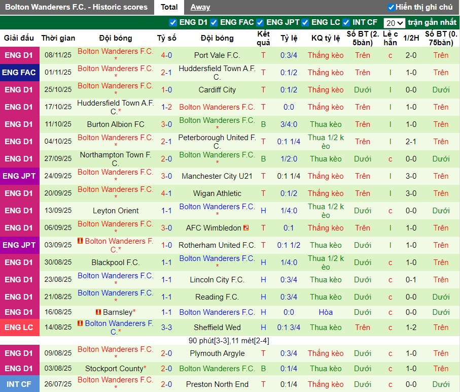Open Manchester City U21 team link

point(217,176)
